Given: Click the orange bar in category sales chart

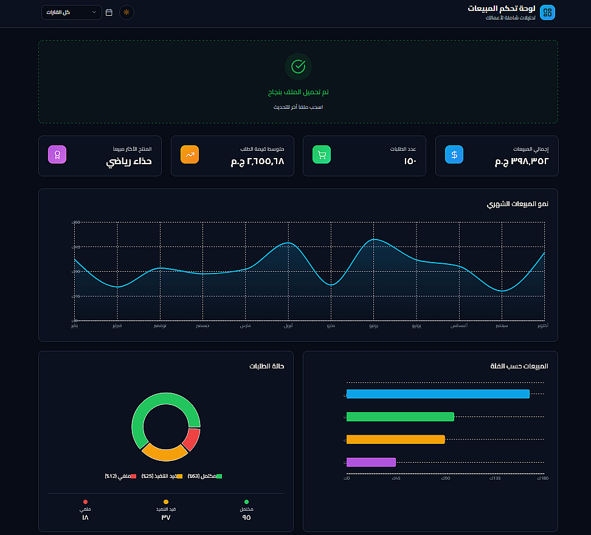Looking at the screenshot, I should pos(396,440).
